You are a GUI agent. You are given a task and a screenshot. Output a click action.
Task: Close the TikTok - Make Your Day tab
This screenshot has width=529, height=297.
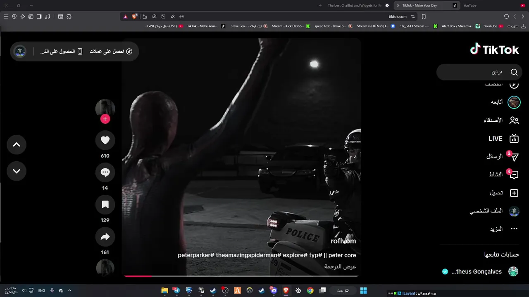point(397,5)
